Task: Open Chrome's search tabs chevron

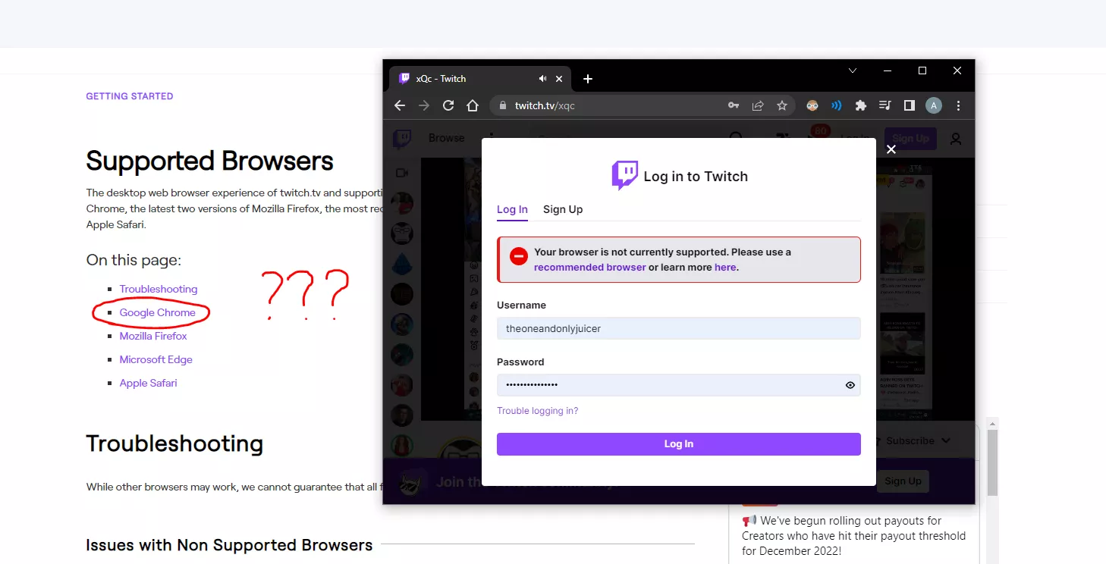Action: pyautogui.click(x=852, y=70)
